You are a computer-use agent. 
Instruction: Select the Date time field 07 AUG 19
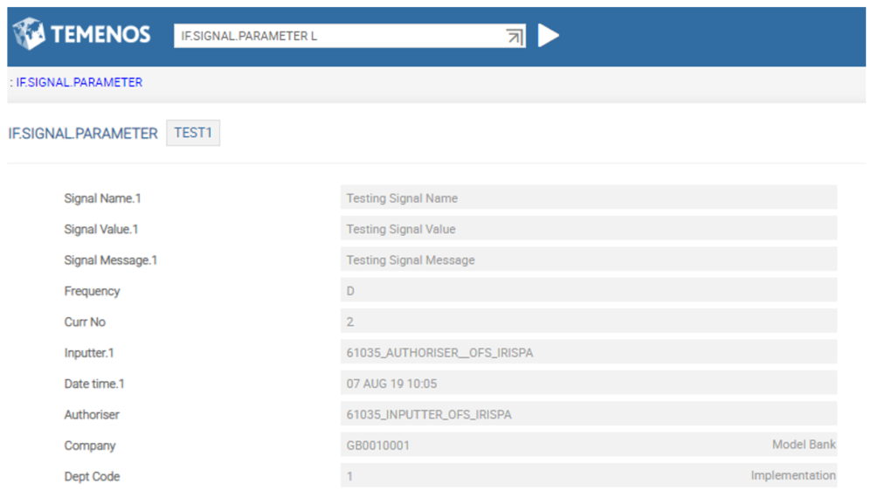588,384
